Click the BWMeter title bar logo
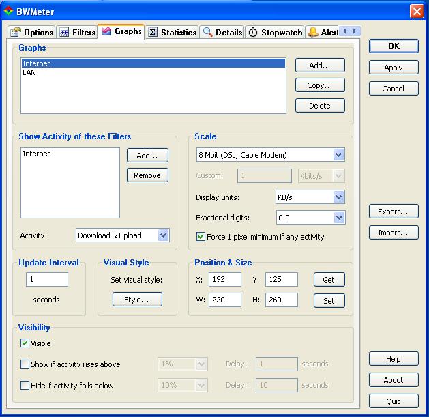Image resolution: width=429 pixels, height=417 pixels. pos(8,11)
